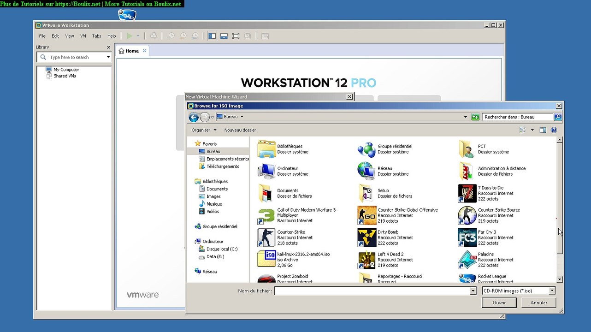Click the full screen mode icon
This screenshot has width=591, height=332.
(236, 36)
